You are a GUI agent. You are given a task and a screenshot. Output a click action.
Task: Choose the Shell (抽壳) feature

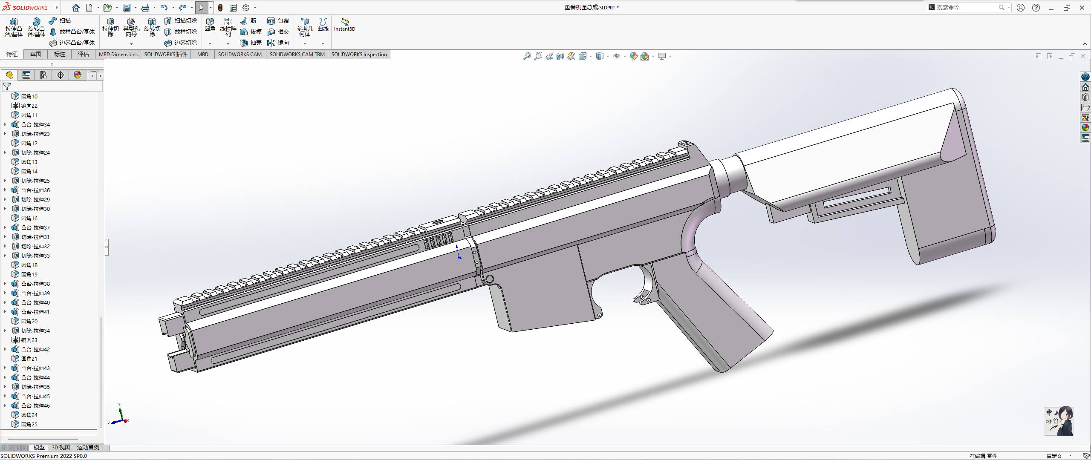click(x=251, y=43)
